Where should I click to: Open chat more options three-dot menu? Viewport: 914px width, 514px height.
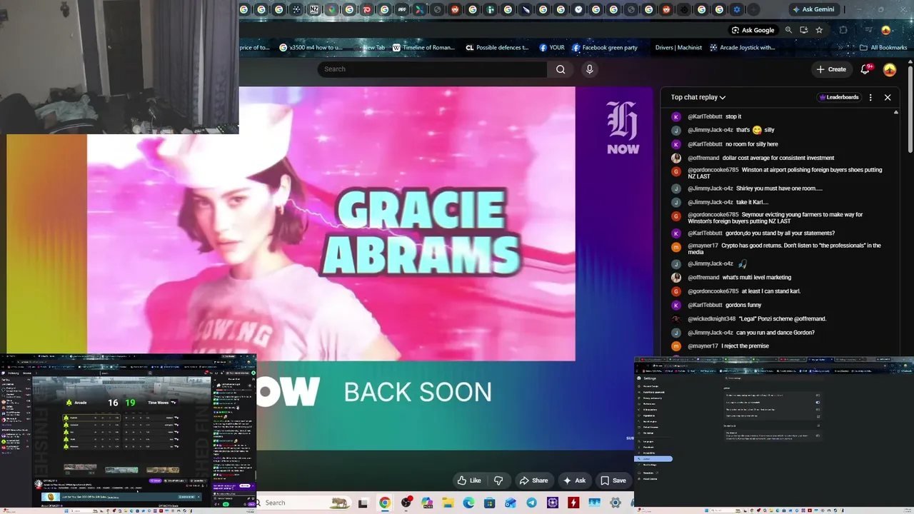coord(870,97)
